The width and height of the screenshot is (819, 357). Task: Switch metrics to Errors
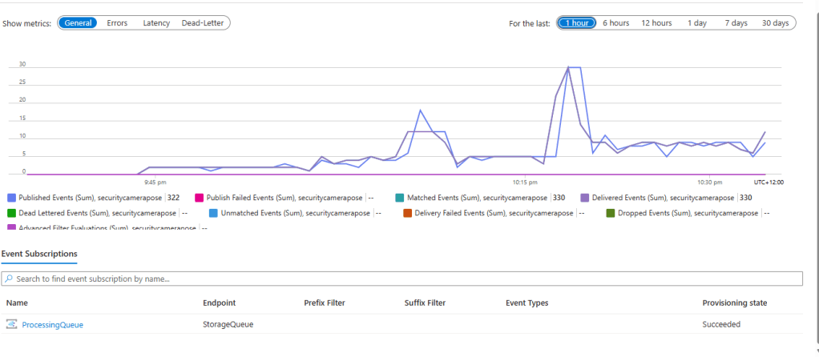click(117, 23)
